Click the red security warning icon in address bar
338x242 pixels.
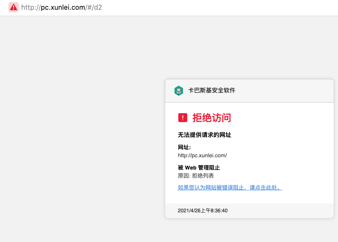(14, 7)
